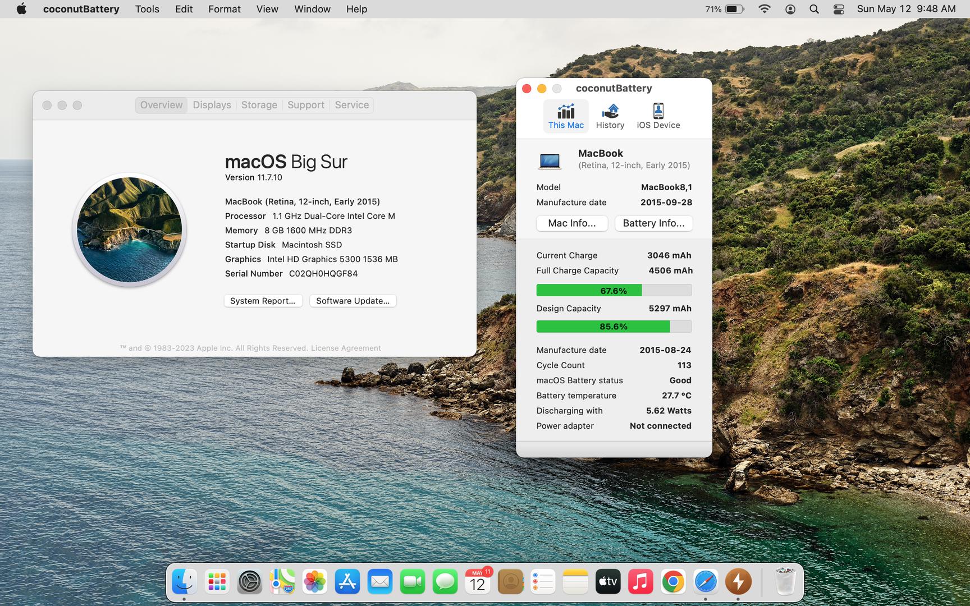The image size is (970, 606).
Task: Open the Apple menu
Action: (x=21, y=9)
